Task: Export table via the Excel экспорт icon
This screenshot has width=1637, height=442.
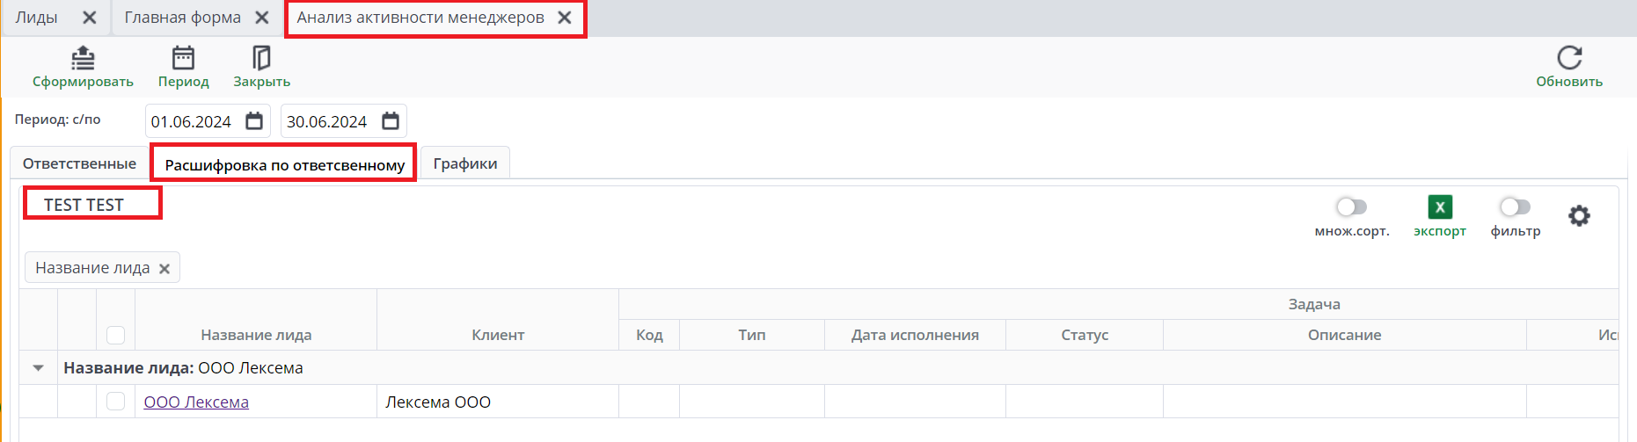Action: (1439, 207)
